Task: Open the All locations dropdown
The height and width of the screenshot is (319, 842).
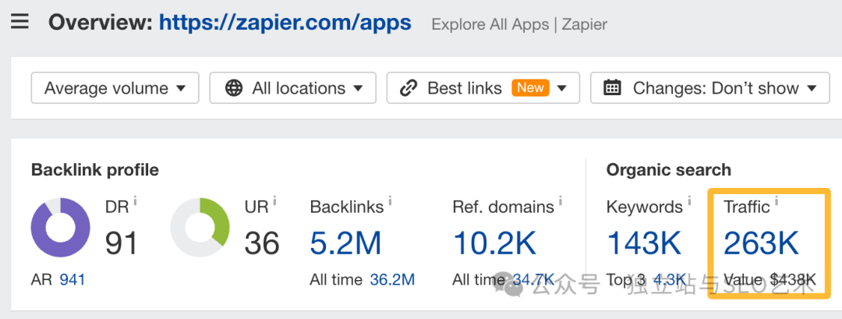Action: [292, 88]
